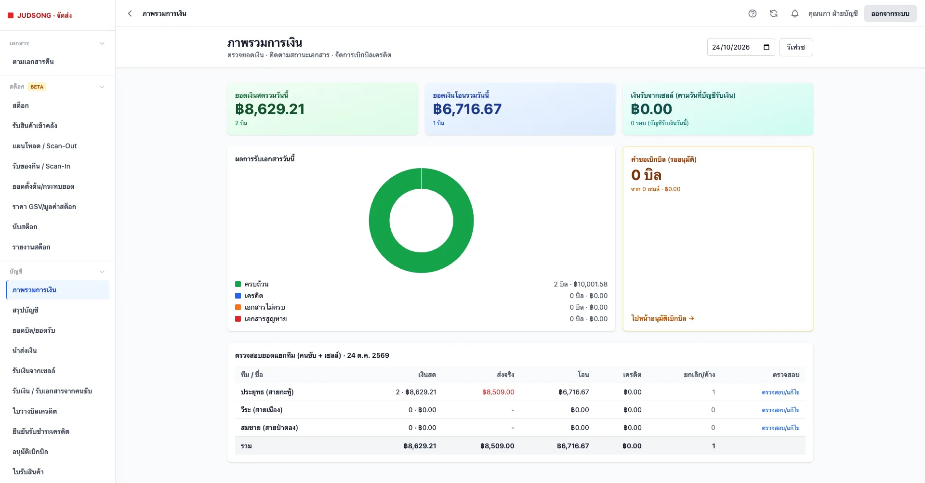Click the calendar icon in date field
925x483 pixels.
(766, 47)
